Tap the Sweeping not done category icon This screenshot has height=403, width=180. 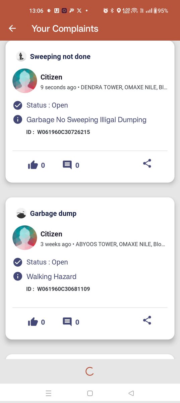click(21, 56)
